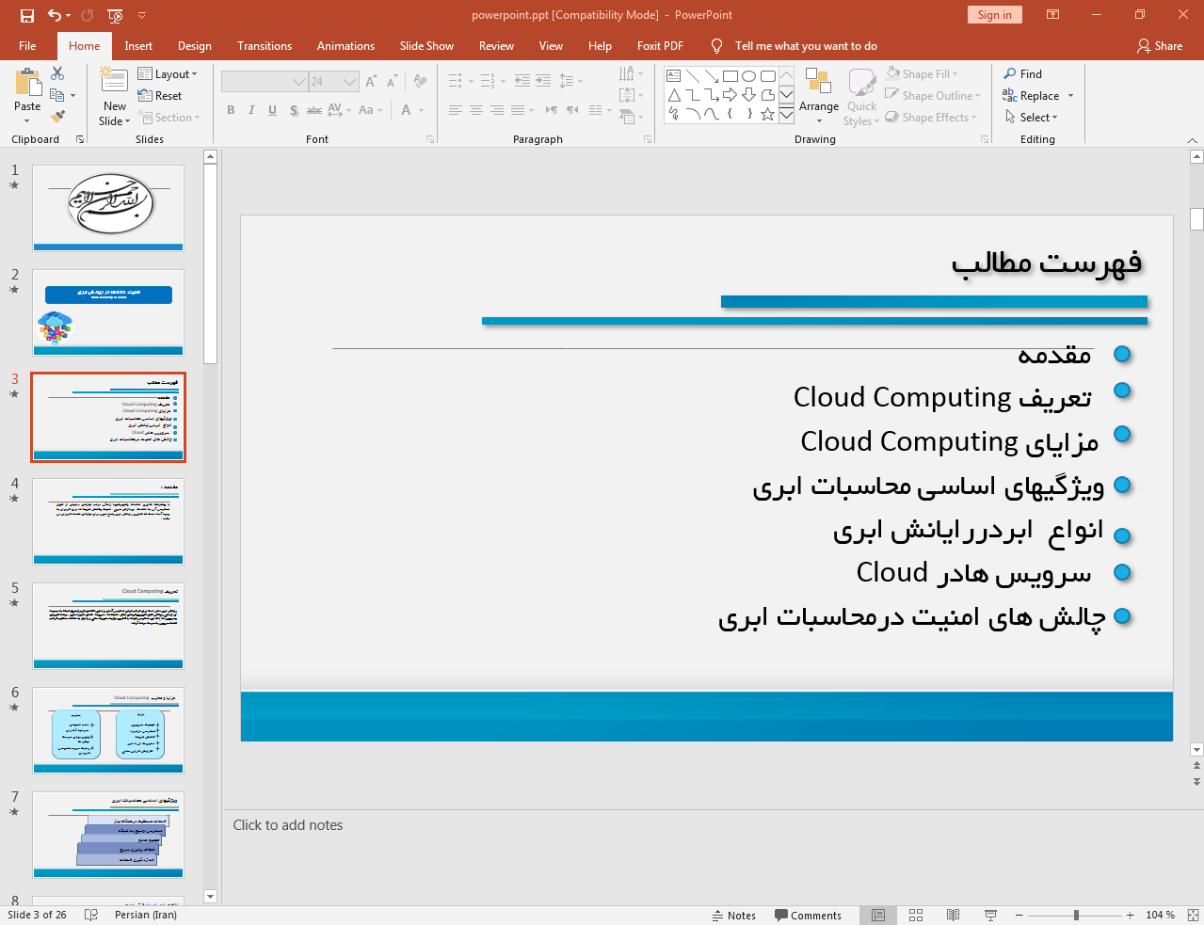Toggle the Notes pane in status bar
Screen dimensions: 1204x925
coord(734,915)
